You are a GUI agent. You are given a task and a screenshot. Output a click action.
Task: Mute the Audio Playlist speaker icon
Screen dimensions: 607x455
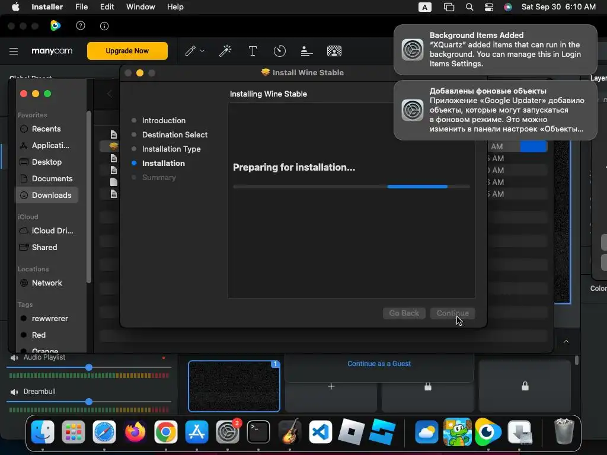coord(14,357)
